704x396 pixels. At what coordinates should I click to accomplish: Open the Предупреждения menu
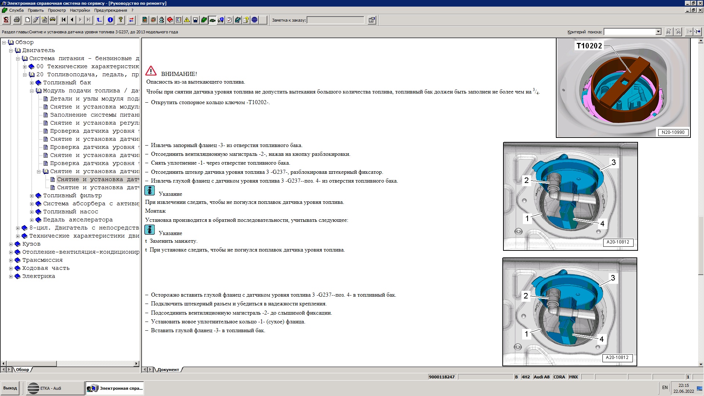[x=110, y=10]
